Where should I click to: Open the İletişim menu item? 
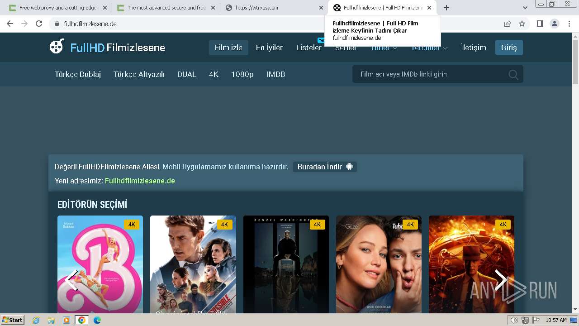pos(474,48)
